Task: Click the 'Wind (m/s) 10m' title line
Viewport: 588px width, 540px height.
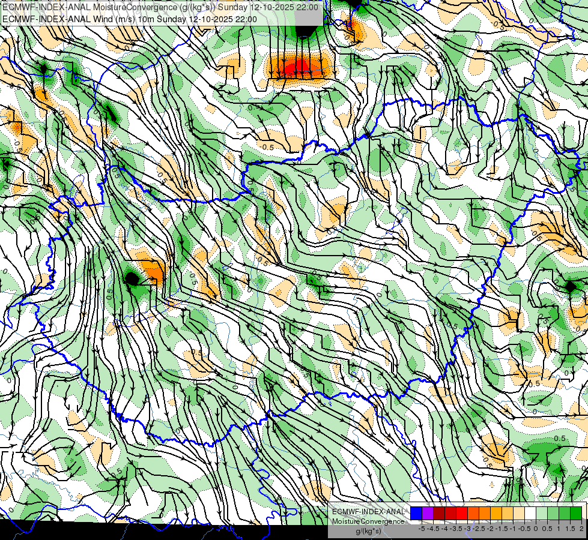Action: [130, 19]
